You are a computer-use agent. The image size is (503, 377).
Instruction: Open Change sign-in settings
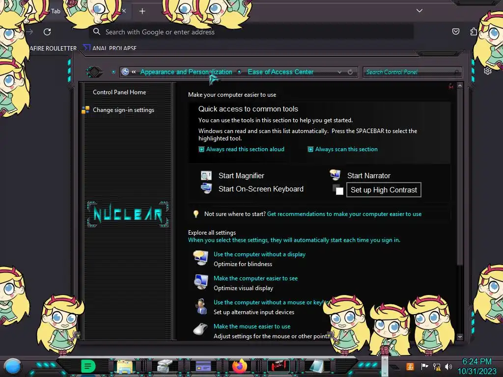[123, 109]
